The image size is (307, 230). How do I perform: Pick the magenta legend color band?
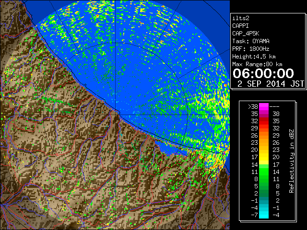(264, 106)
